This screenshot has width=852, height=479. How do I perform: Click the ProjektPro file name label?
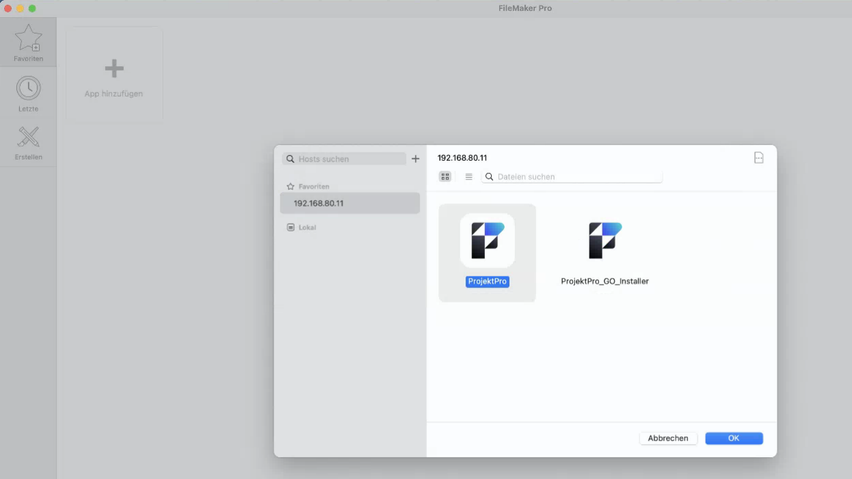487,281
